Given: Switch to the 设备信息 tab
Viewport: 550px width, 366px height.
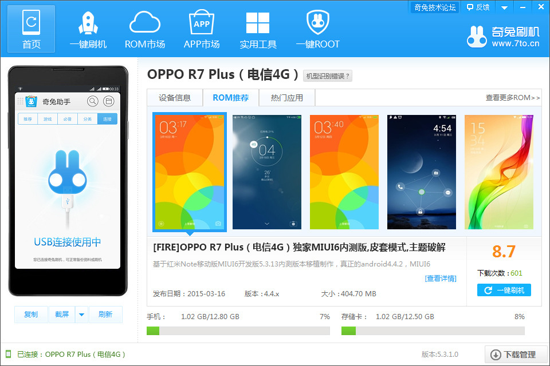Looking at the screenshot, I should coord(175,98).
